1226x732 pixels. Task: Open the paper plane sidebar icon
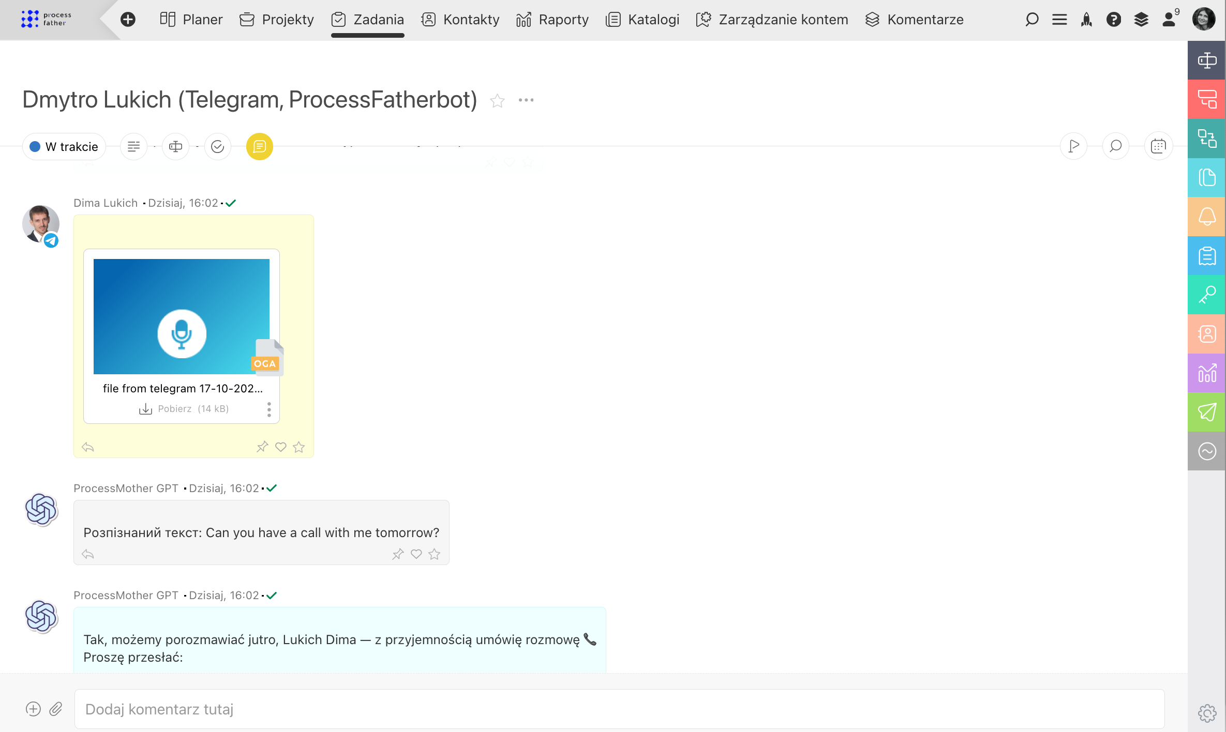(x=1206, y=412)
